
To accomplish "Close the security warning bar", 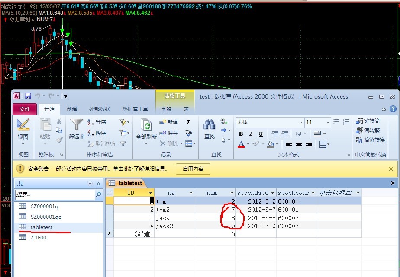I will pyautogui.click(x=390, y=169).
